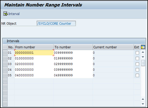Click vertical scrollbar thumb handle

click(143, 63)
